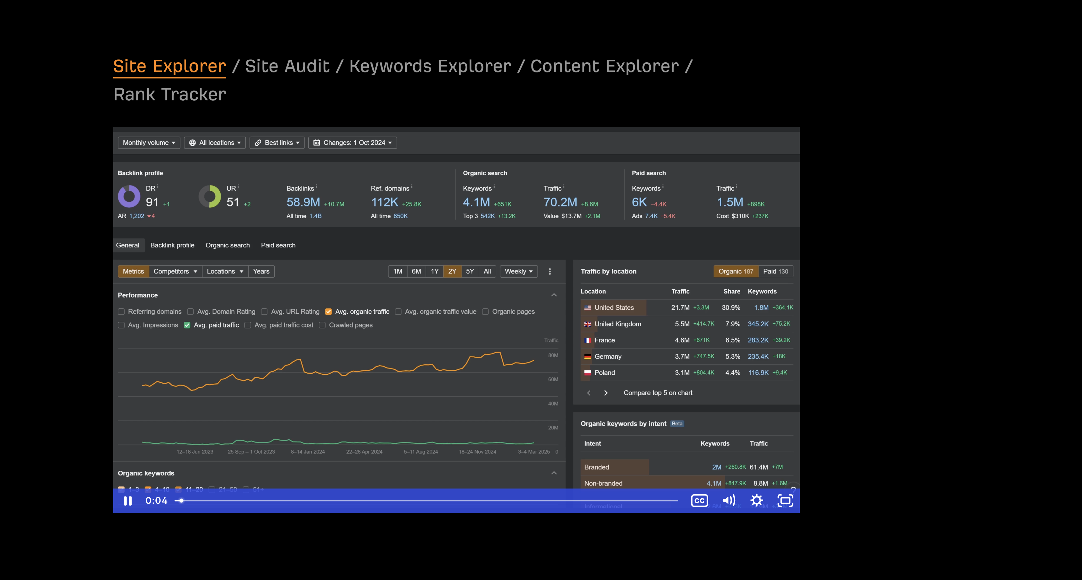
Task: Click the DR donut chart
Action: coord(129,196)
